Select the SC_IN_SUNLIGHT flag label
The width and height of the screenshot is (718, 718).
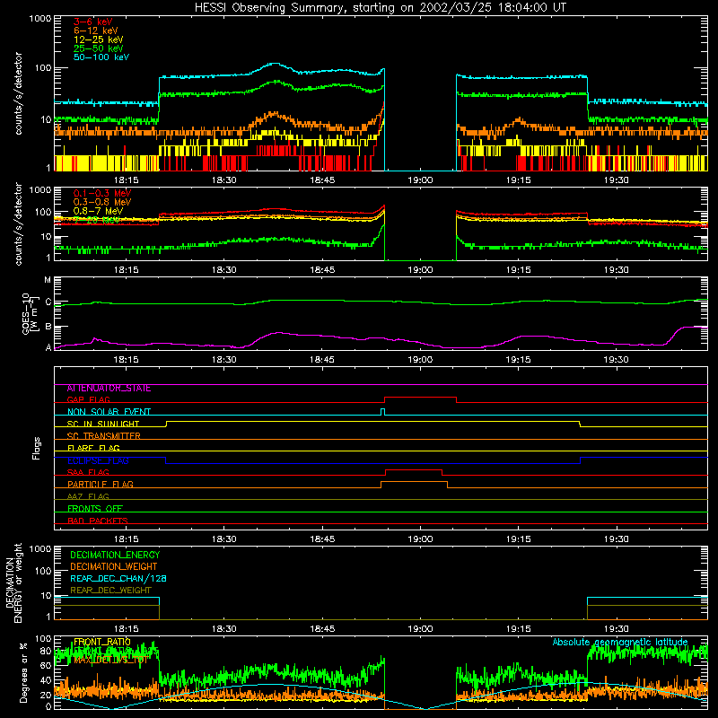[103, 424]
